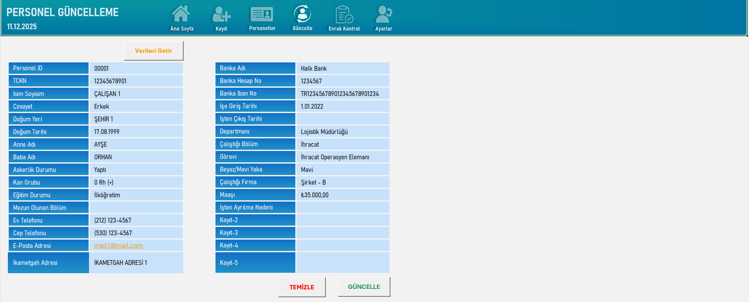Click the TCKN label
The image size is (749, 302).
click(48, 81)
